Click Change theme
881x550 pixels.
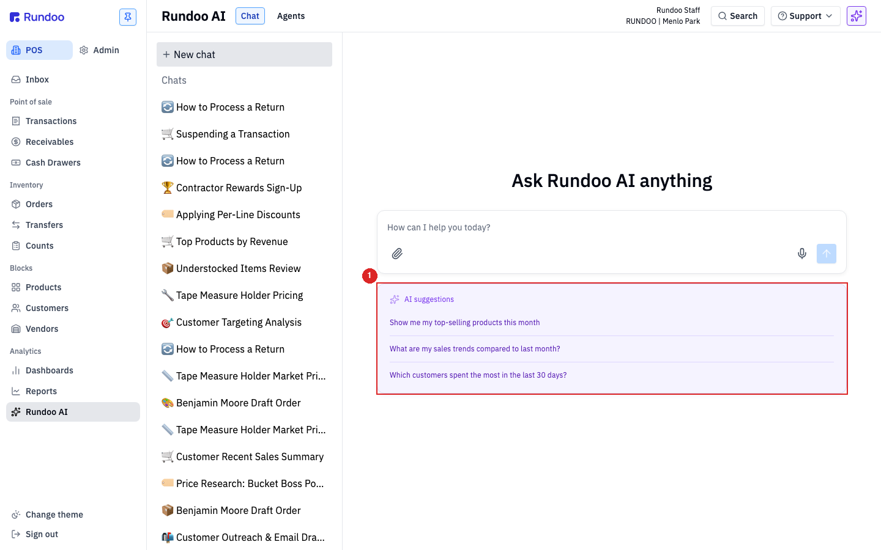click(x=73, y=515)
